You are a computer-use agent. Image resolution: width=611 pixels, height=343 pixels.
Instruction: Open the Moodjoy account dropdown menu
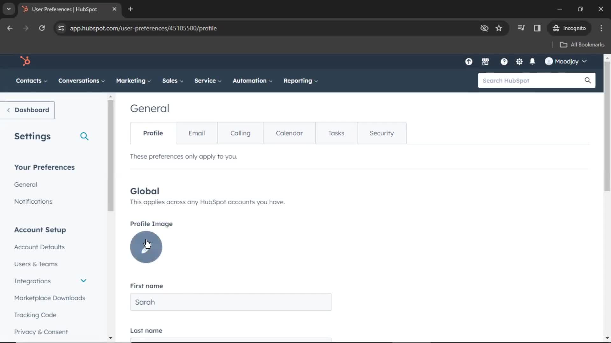(566, 62)
